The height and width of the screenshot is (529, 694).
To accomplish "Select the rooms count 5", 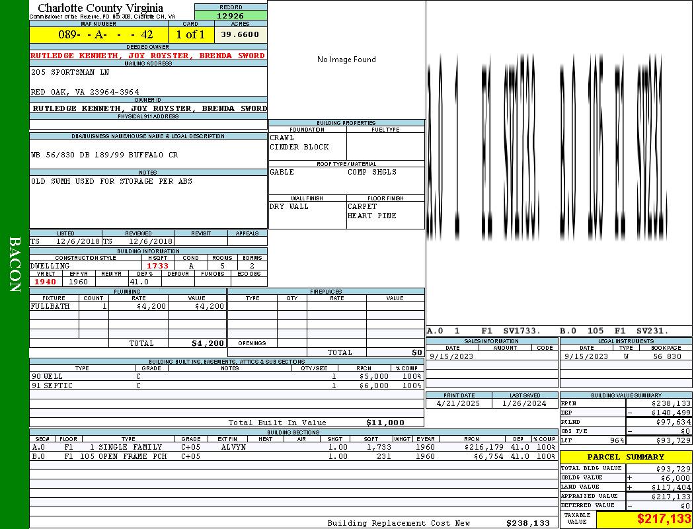I will coord(222,266).
